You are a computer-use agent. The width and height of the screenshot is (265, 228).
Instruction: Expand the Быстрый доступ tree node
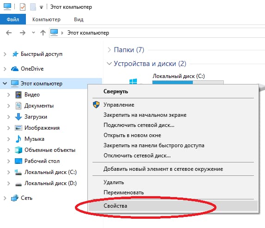tap(5, 54)
